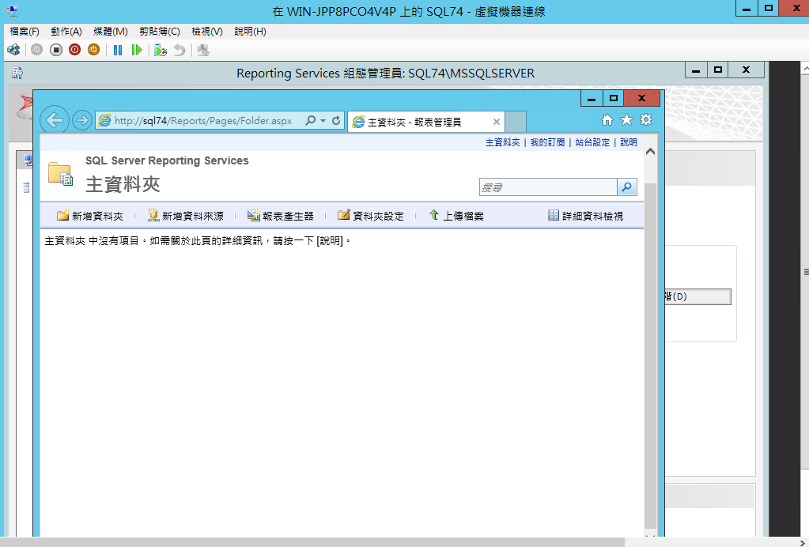Click the 說明 link in report manager
Viewport: 809px width, 547px height.
pyautogui.click(x=629, y=142)
